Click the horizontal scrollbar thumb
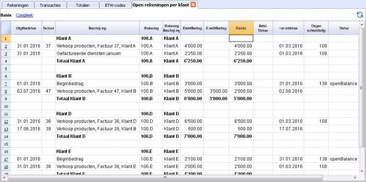 (165, 177)
